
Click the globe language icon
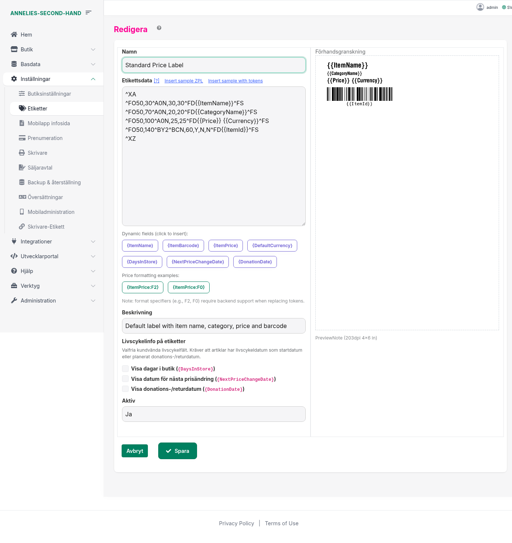(x=504, y=7)
